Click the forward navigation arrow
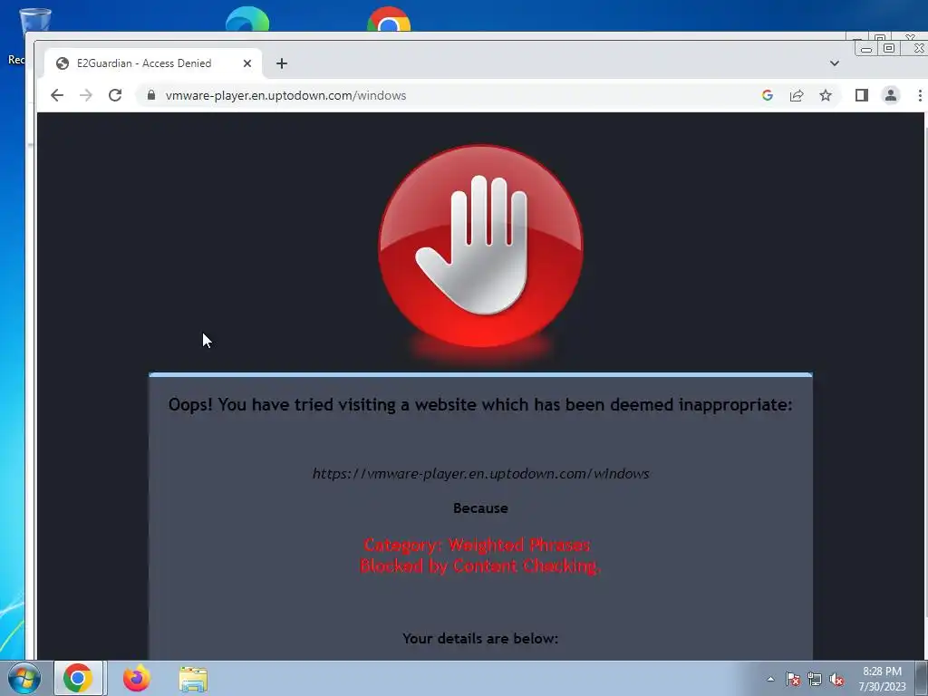 point(86,95)
